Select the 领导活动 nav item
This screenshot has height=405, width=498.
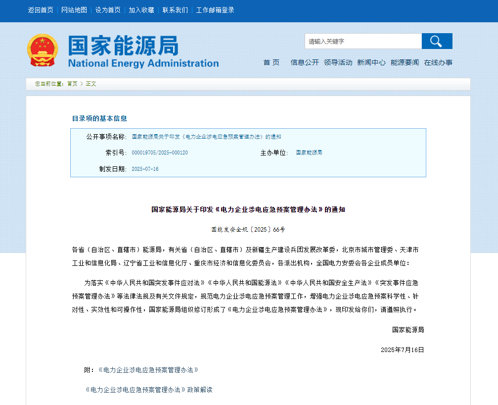(x=338, y=62)
